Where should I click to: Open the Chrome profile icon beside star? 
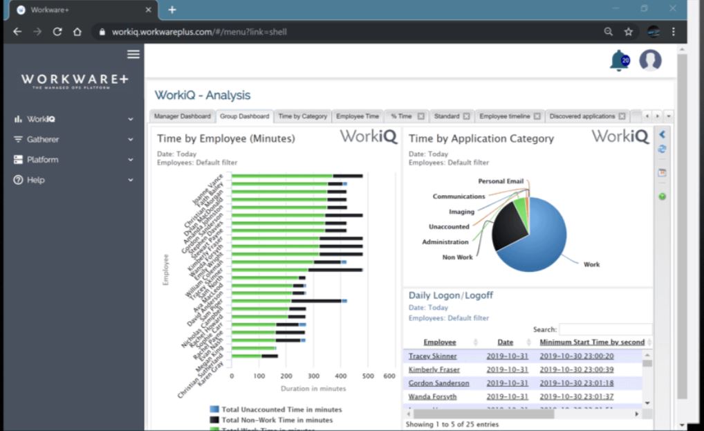tap(654, 31)
